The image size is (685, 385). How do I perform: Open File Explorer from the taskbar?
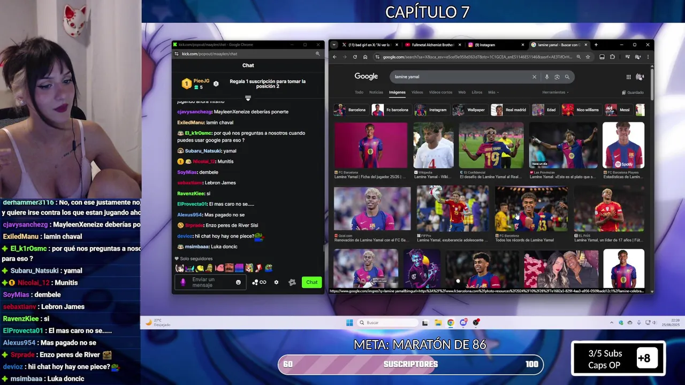click(438, 322)
